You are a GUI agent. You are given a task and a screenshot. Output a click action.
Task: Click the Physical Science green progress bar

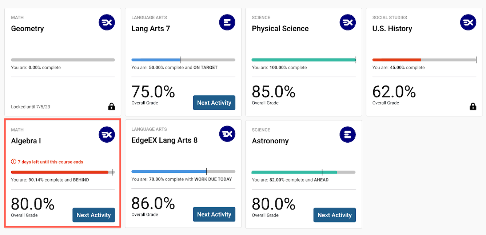click(303, 60)
